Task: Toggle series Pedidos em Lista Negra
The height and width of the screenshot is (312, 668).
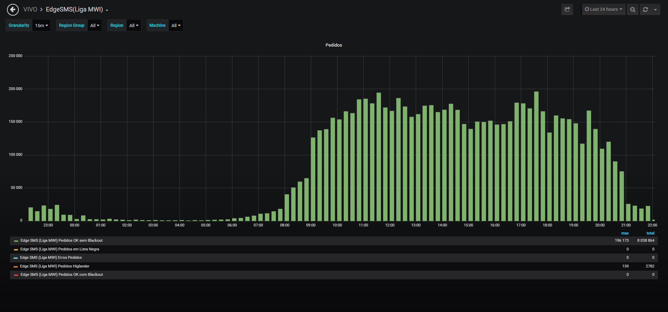Action: pyautogui.click(x=60, y=249)
